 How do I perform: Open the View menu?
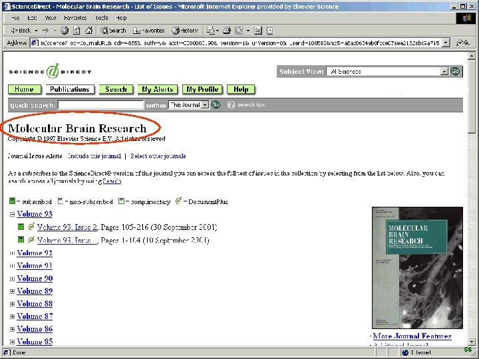[51, 18]
